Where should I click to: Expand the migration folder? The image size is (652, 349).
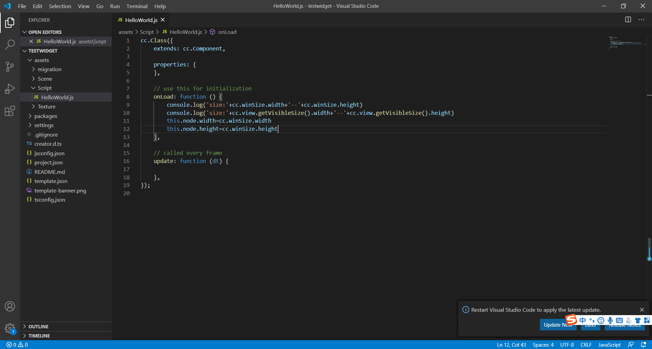click(x=50, y=69)
